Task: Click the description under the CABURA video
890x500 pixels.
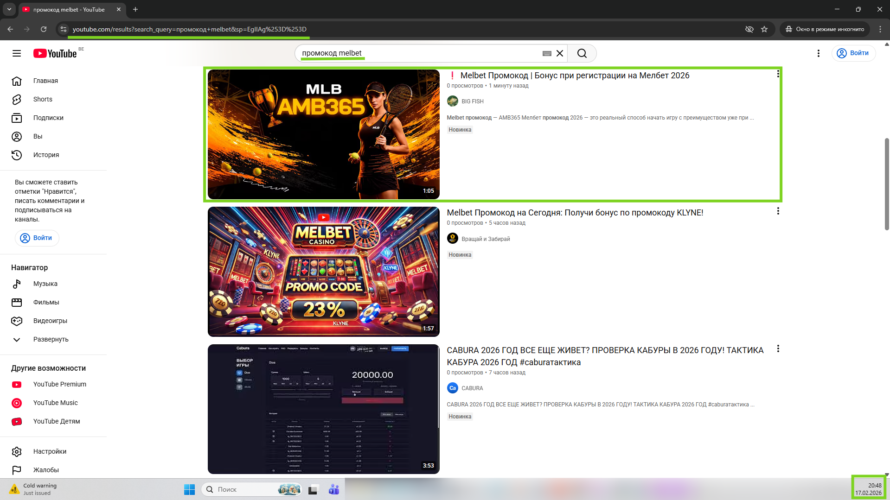Action: coord(600,405)
